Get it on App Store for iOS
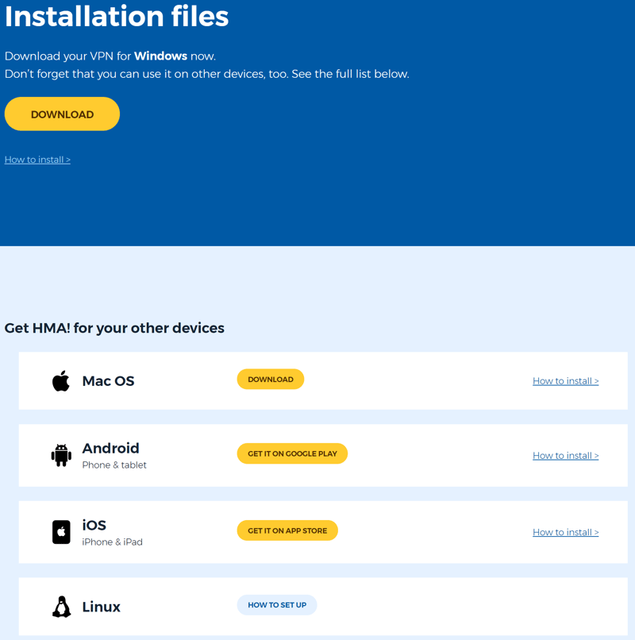Image resolution: width=635 pixels, height=640 pixels. (x=287, y=530)
